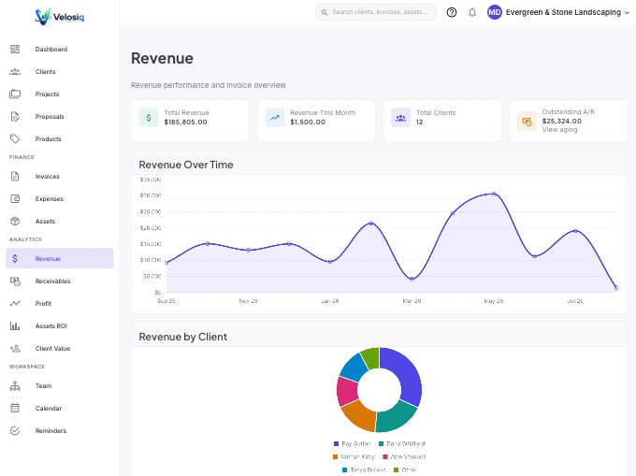Click the Mar 26 low data point
The width and height of the screenshot is (636, 476).
coord(412,279)
